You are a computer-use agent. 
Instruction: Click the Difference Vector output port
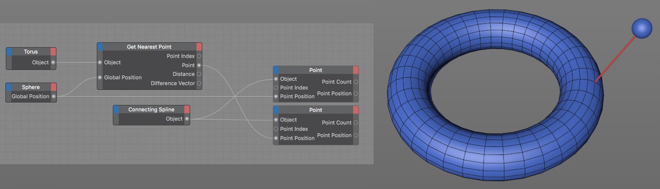(198, 83)
